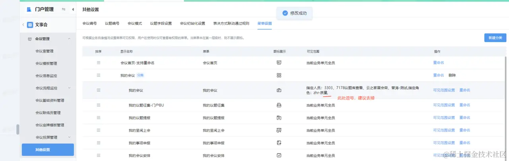509x161 pixels.
Task: Open 会议模板管理 in the sidebar
Action: click(46, 64)
